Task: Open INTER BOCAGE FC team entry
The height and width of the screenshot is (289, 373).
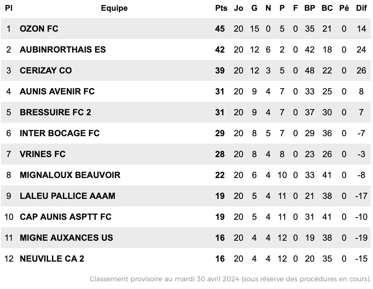Action: point(60,133)
